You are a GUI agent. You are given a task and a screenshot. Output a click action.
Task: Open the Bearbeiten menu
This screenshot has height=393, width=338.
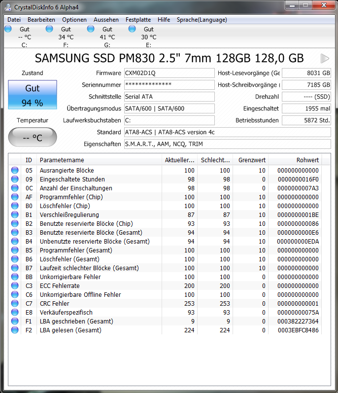pos(41,20)
